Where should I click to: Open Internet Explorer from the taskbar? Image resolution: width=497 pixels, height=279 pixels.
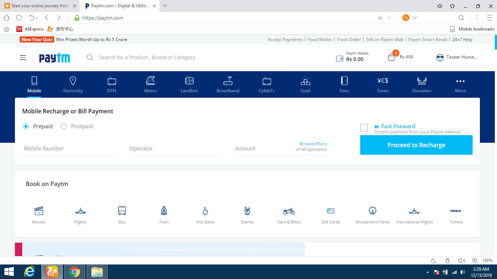click(29, 272)
